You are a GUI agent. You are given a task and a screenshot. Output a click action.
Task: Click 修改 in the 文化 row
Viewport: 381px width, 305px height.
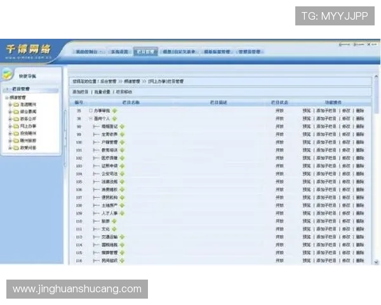(346, 229)
